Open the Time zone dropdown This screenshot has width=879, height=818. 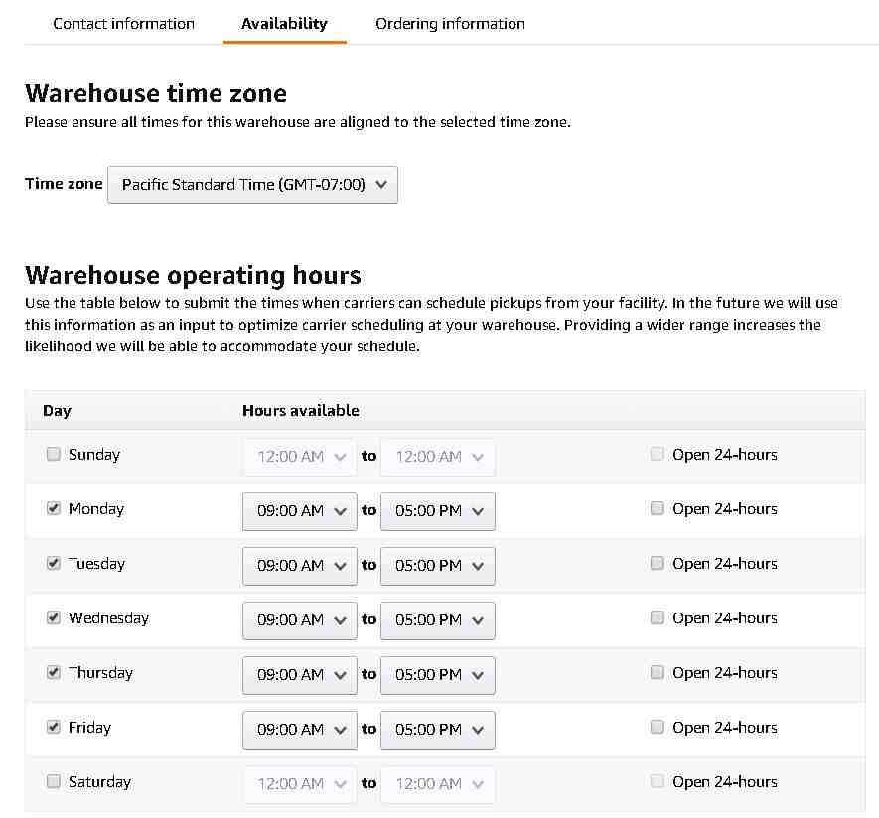tap(252, 185)
